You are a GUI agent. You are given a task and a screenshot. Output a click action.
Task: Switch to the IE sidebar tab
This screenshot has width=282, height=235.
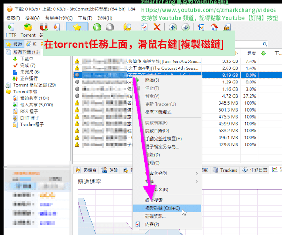pos(31,44)
